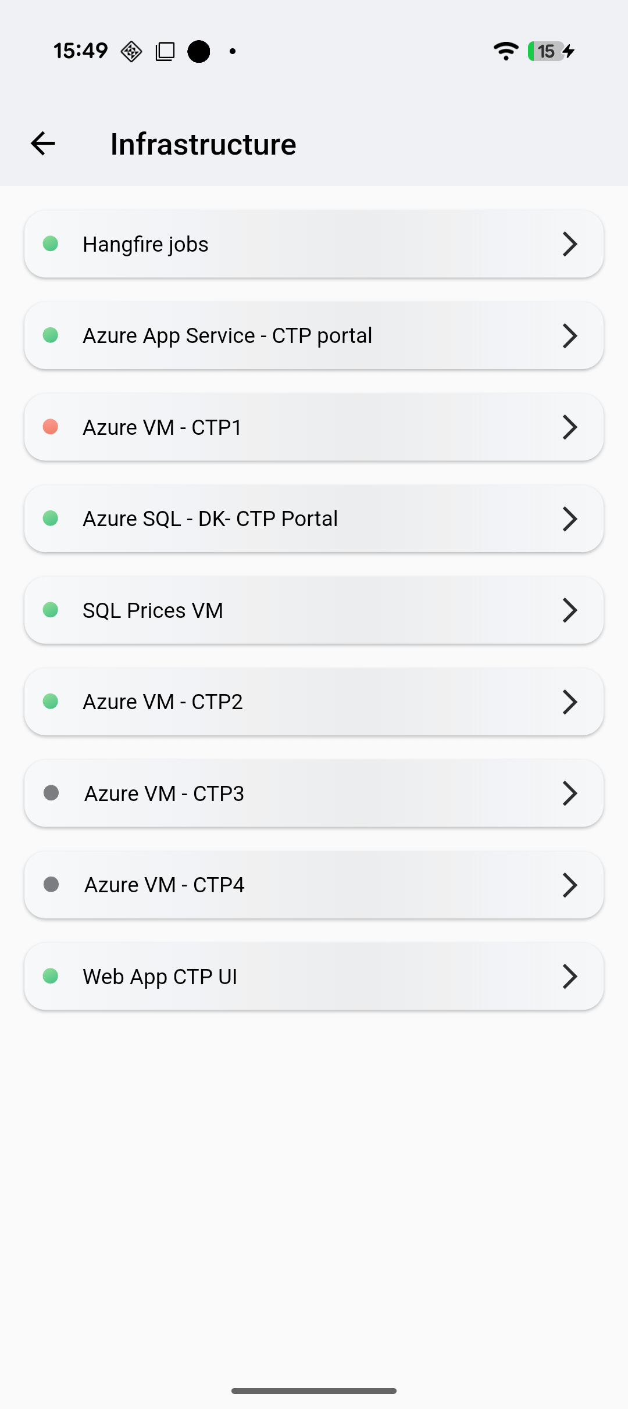
Task: Open the Web App CTP UI item
Action: tap(160, 977)
